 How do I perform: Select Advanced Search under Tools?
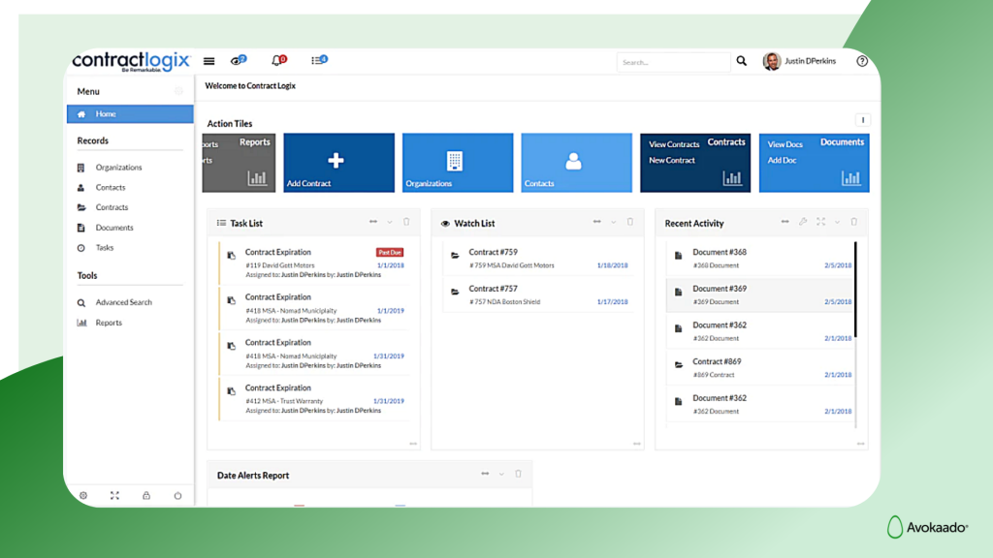pyautogui.click(x=124, y=302)
